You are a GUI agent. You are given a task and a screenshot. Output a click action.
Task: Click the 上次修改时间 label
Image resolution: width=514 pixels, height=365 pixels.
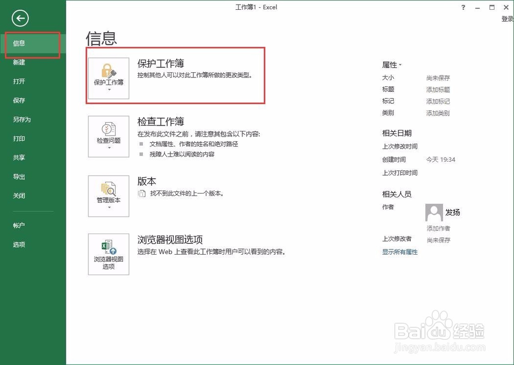point(399,146)
